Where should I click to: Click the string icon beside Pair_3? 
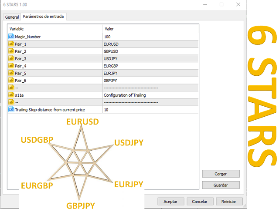click(11, 58)
